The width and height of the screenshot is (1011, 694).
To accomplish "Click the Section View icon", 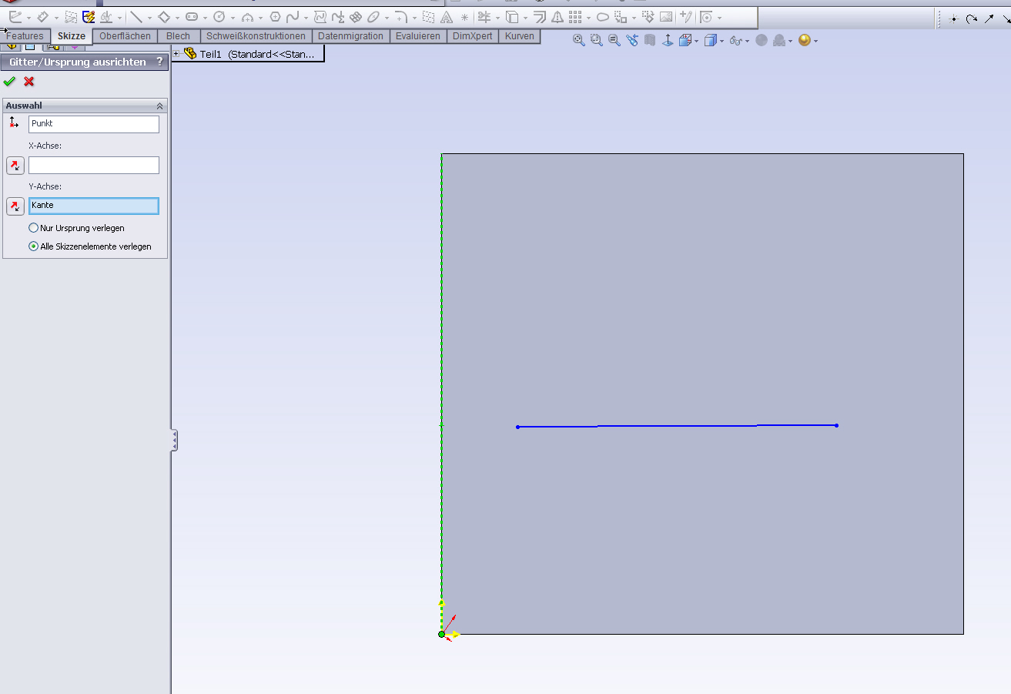I will point(650,40).
